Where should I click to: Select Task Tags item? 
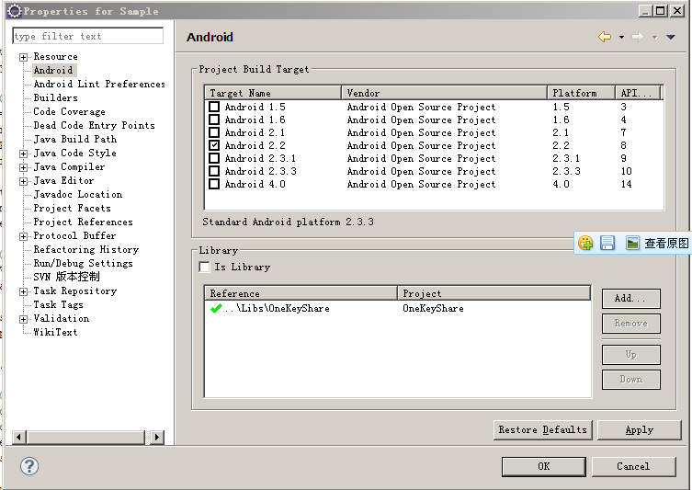(x=58, y=304)
